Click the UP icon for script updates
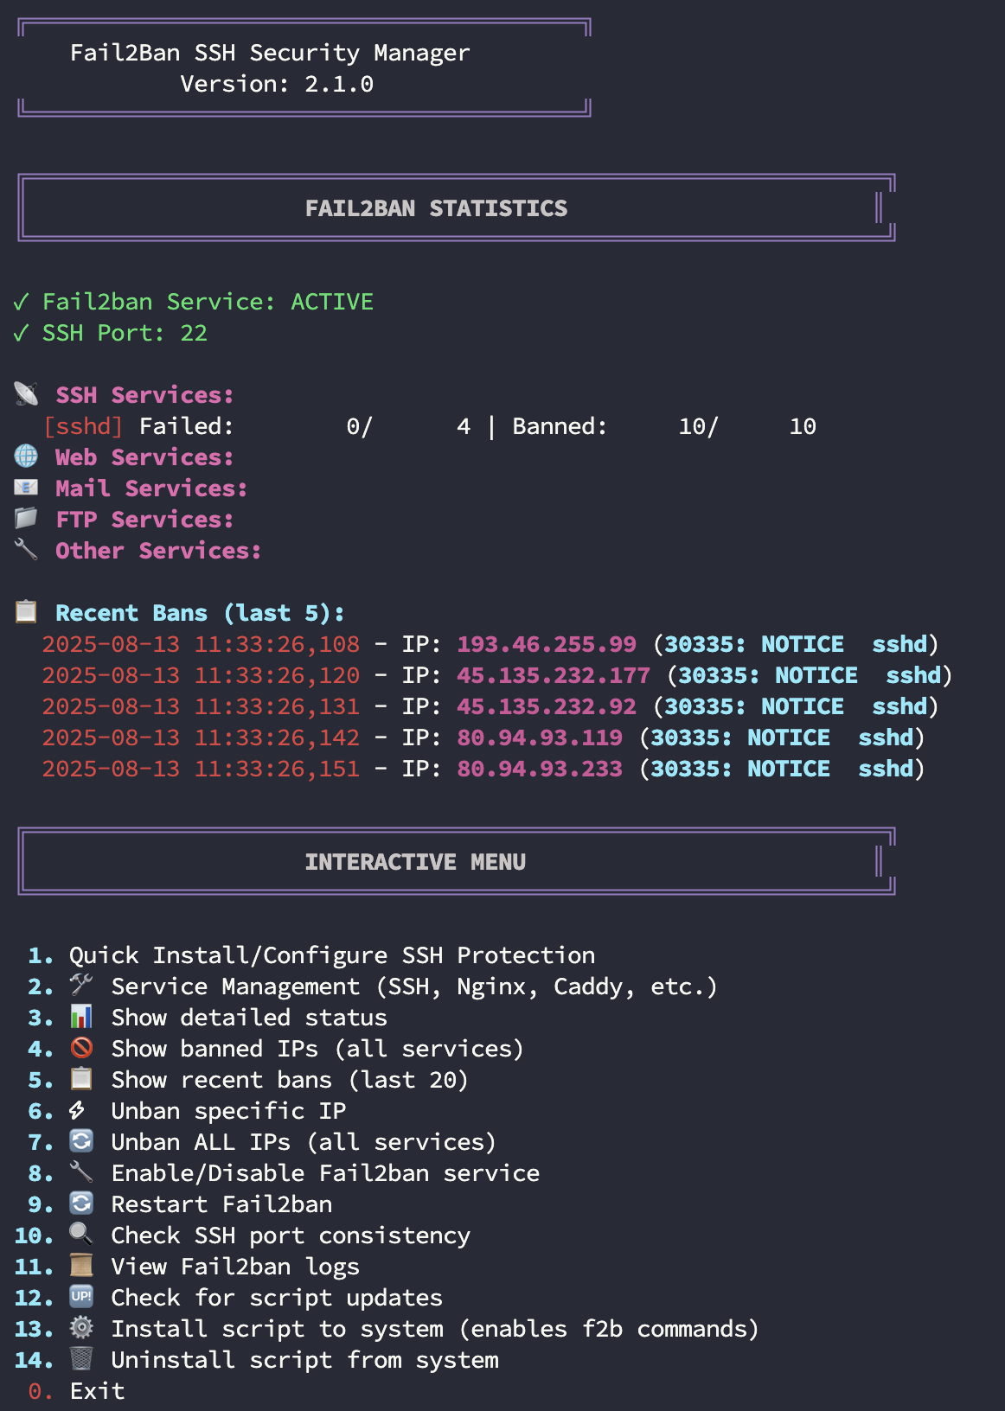1005x1411 pixels. point(81,1297)
